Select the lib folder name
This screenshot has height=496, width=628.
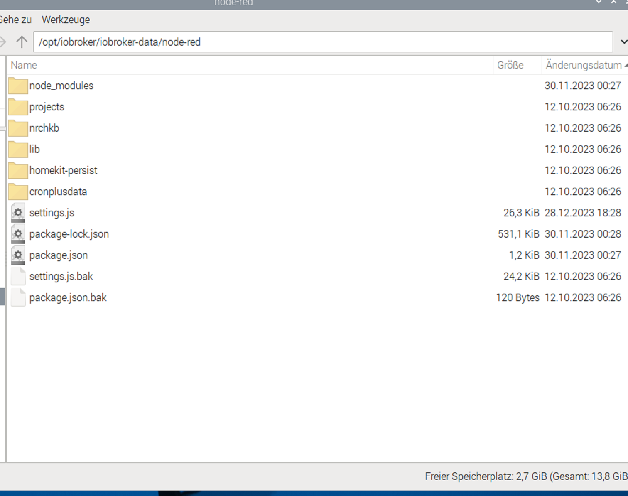click(x=34, y=149)
